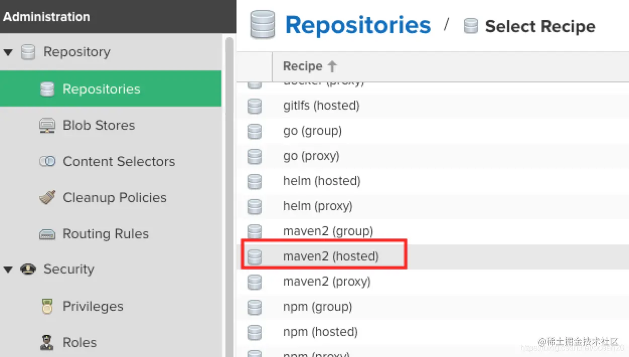Screen dimensions: 629x357
Task: Click the Blob Stores icon
Action: (47, 126)
